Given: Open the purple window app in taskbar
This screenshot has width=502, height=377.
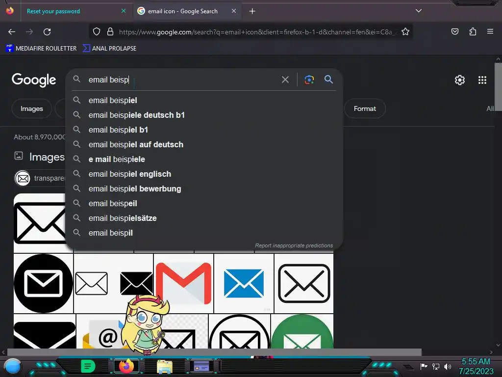Looking at the screenshot, I should pyautogui.click(x=201, y=366).
